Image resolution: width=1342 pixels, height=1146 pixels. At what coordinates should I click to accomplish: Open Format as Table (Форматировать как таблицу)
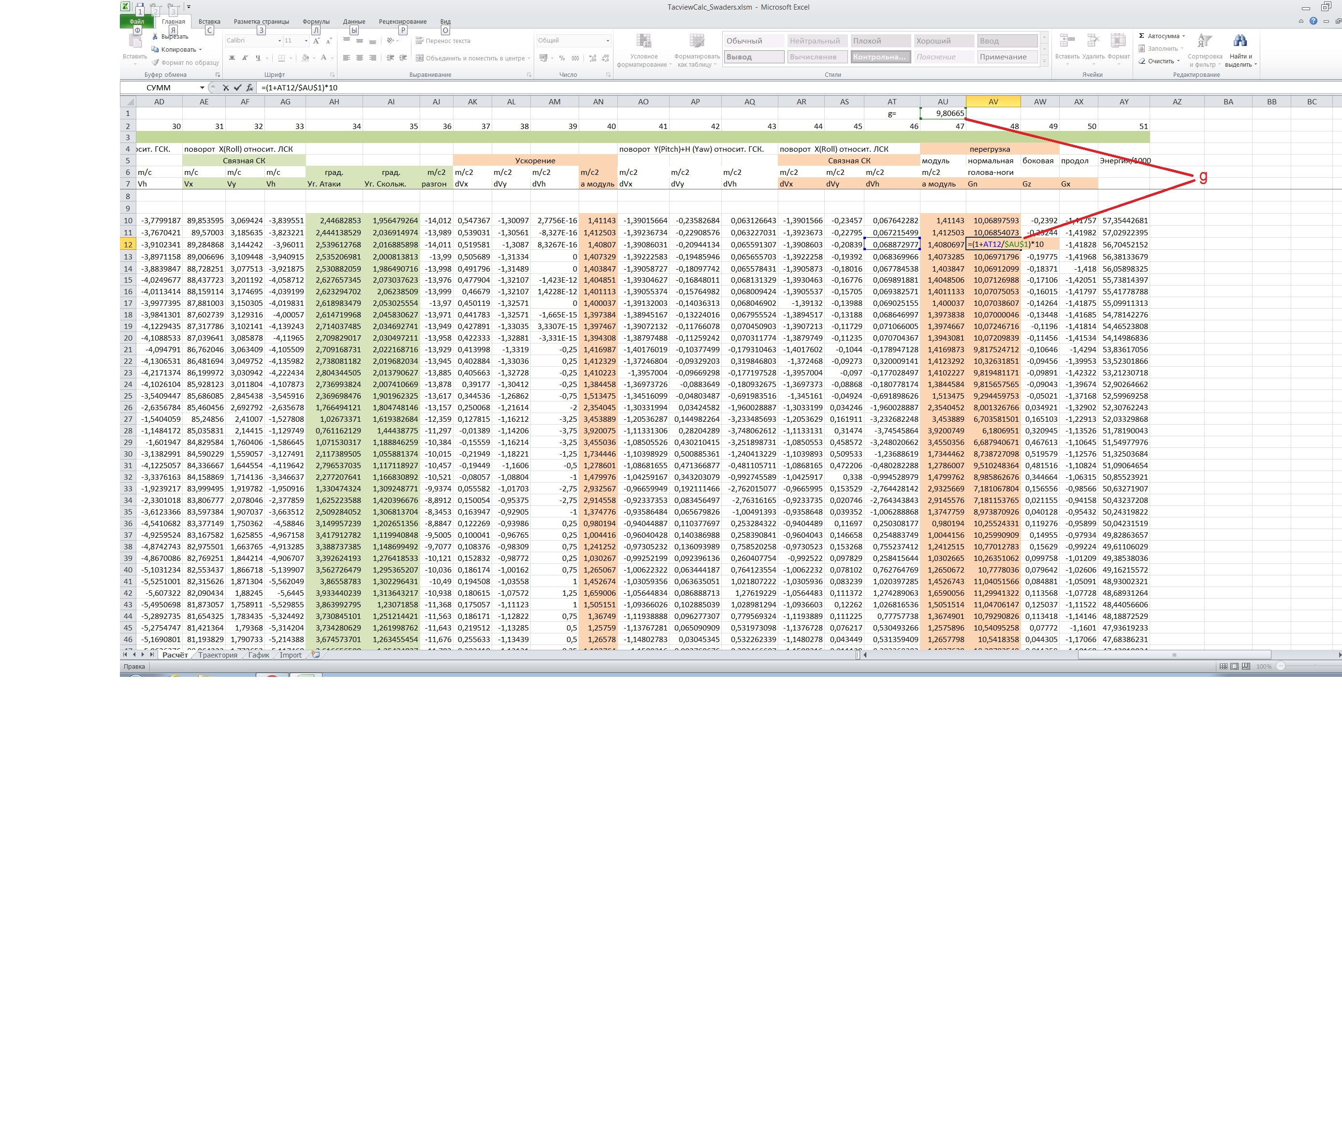click(x=697, y=51)
